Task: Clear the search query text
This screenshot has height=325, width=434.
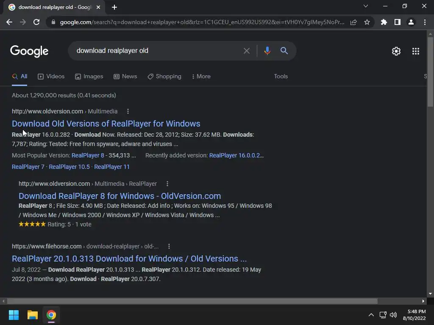Action: click(x=246, y=51)
